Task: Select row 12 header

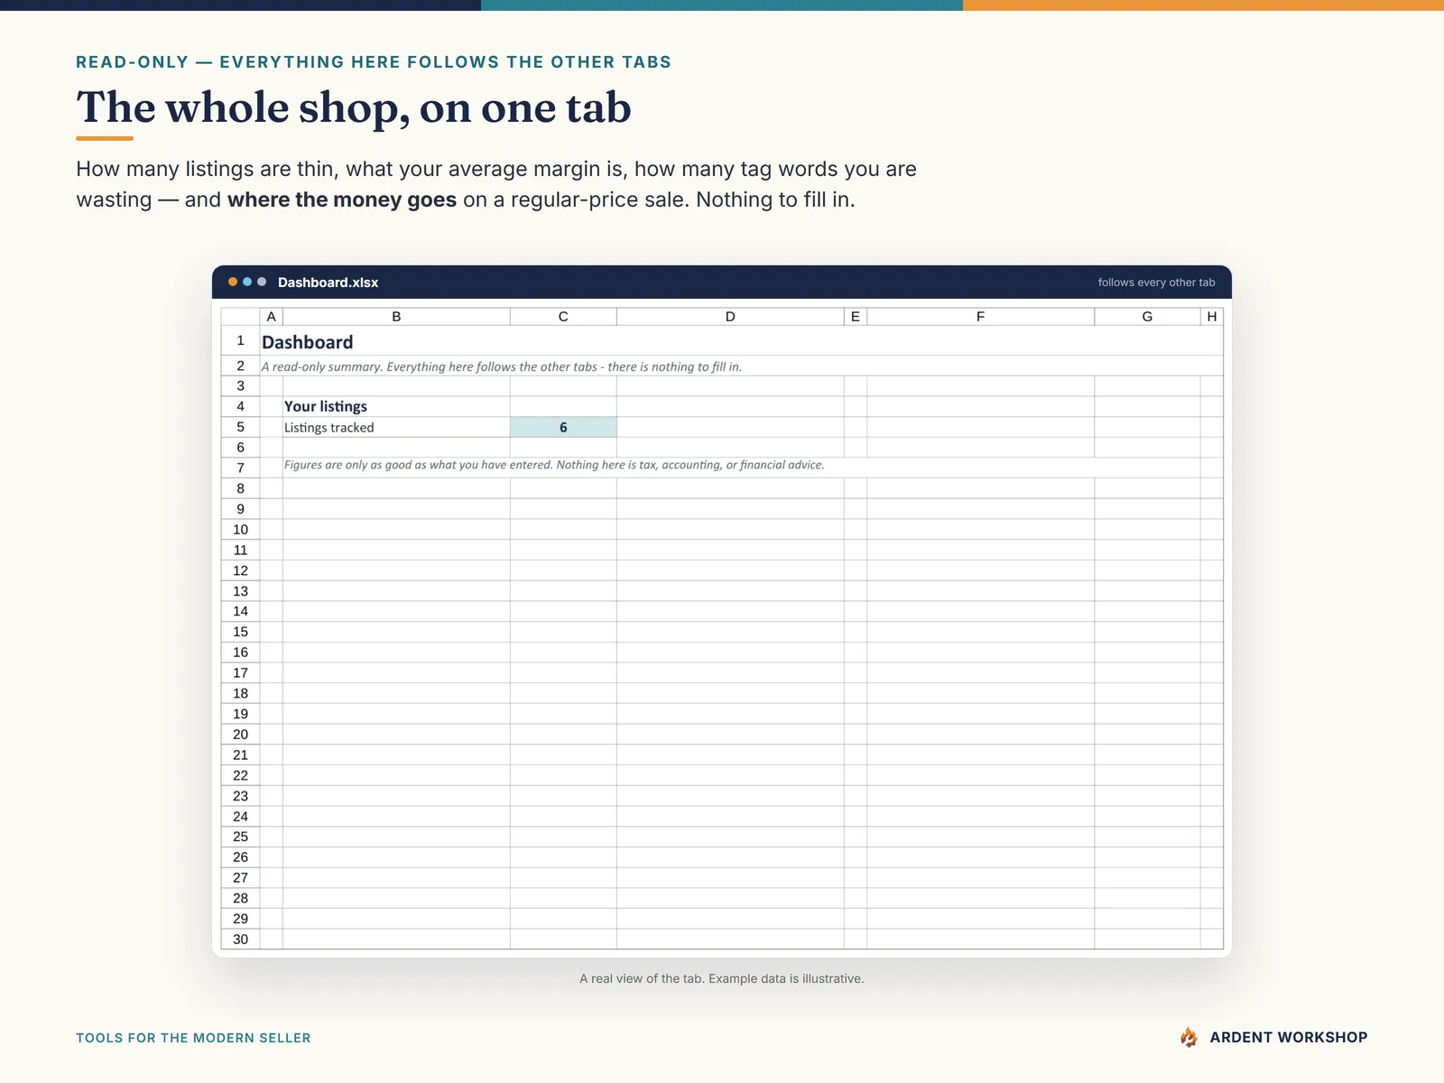Action: click(240, 570)
